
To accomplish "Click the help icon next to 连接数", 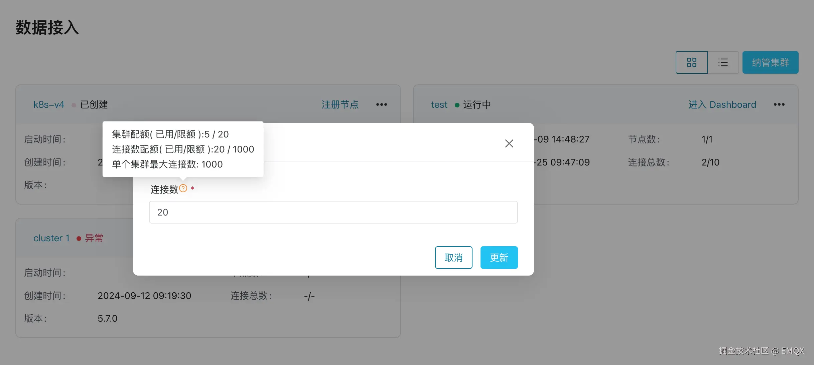I will (182, 189).
